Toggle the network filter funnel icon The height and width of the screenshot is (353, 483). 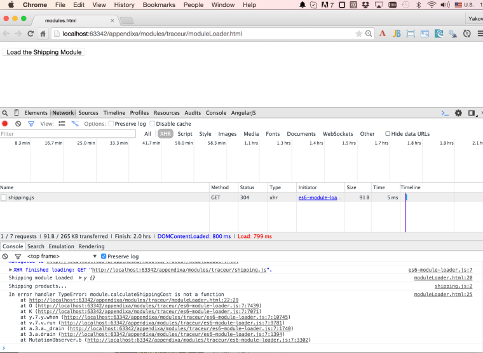[31, 124]
